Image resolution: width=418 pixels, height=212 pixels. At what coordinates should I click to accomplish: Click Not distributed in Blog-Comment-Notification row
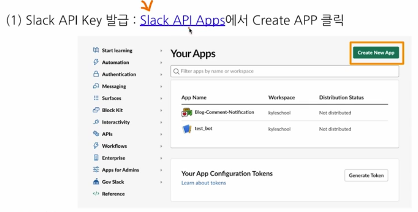click(x=335, y=113)
